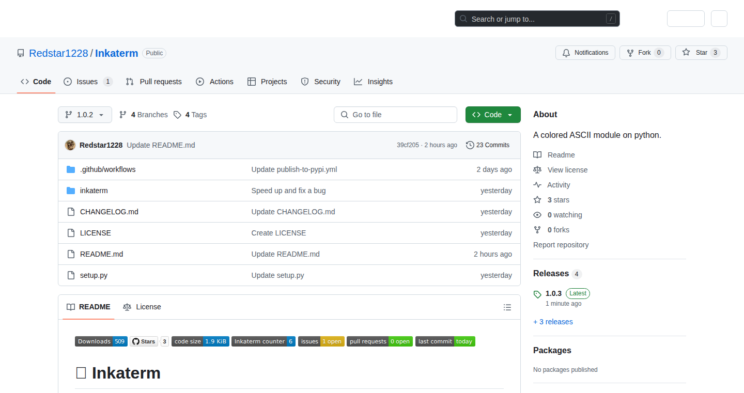This screenshot has width=744, height=393.
Task: Click the last commit today badge
Action: [x=445, y=341]
